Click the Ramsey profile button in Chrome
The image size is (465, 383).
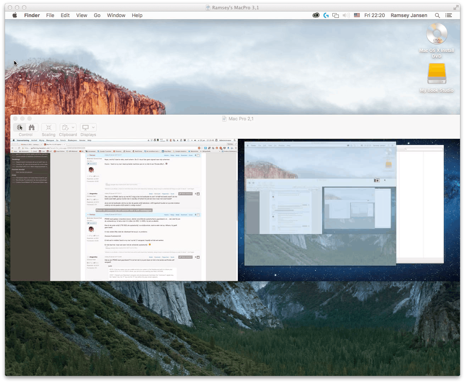click(230, 144)
